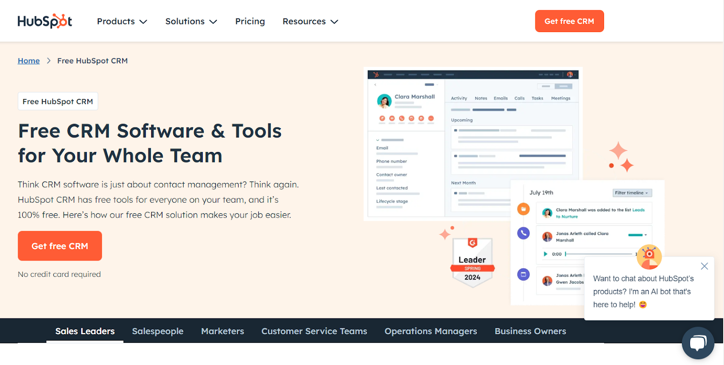
Task: Open the Customer Service Teams tab
Action: click(x=314, y=331)
